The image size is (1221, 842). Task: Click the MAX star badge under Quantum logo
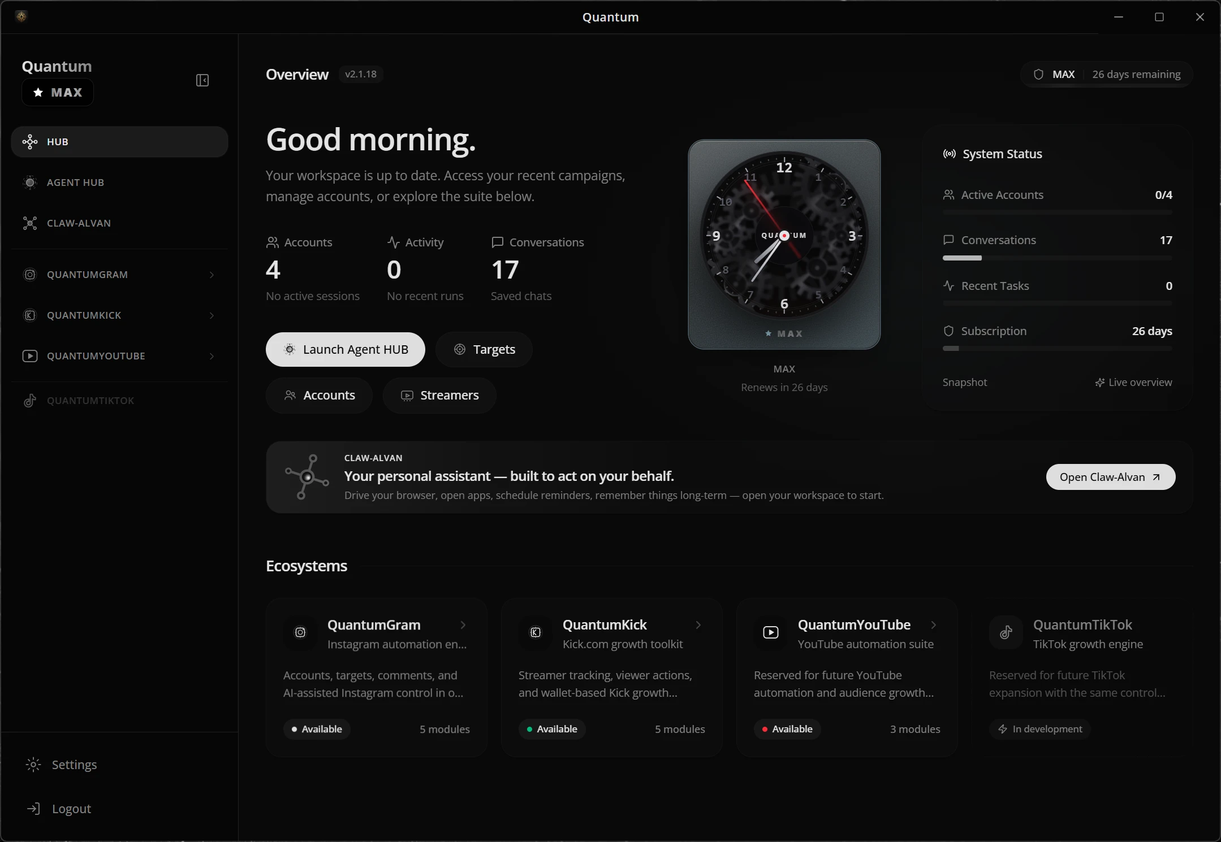point(58,92)
